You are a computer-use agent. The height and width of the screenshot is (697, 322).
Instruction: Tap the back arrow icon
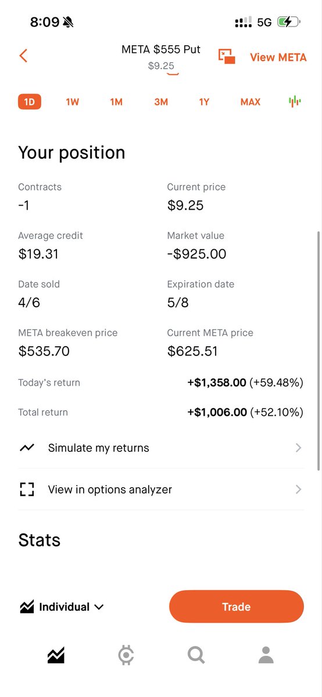tap(23, 56)
